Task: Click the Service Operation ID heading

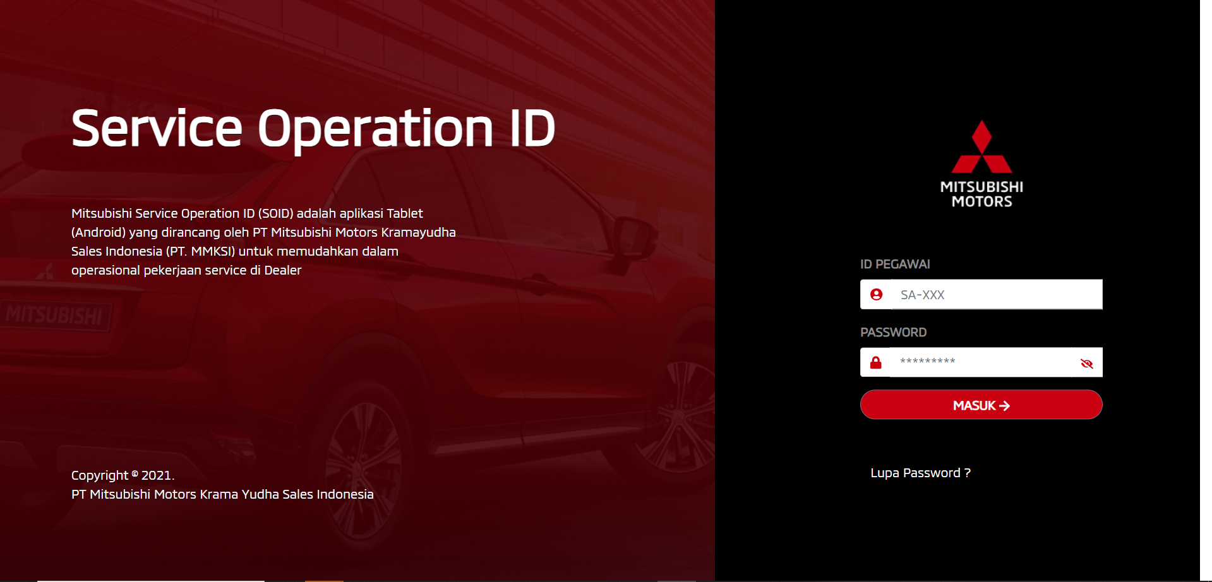Action: (x=313, y=129)
